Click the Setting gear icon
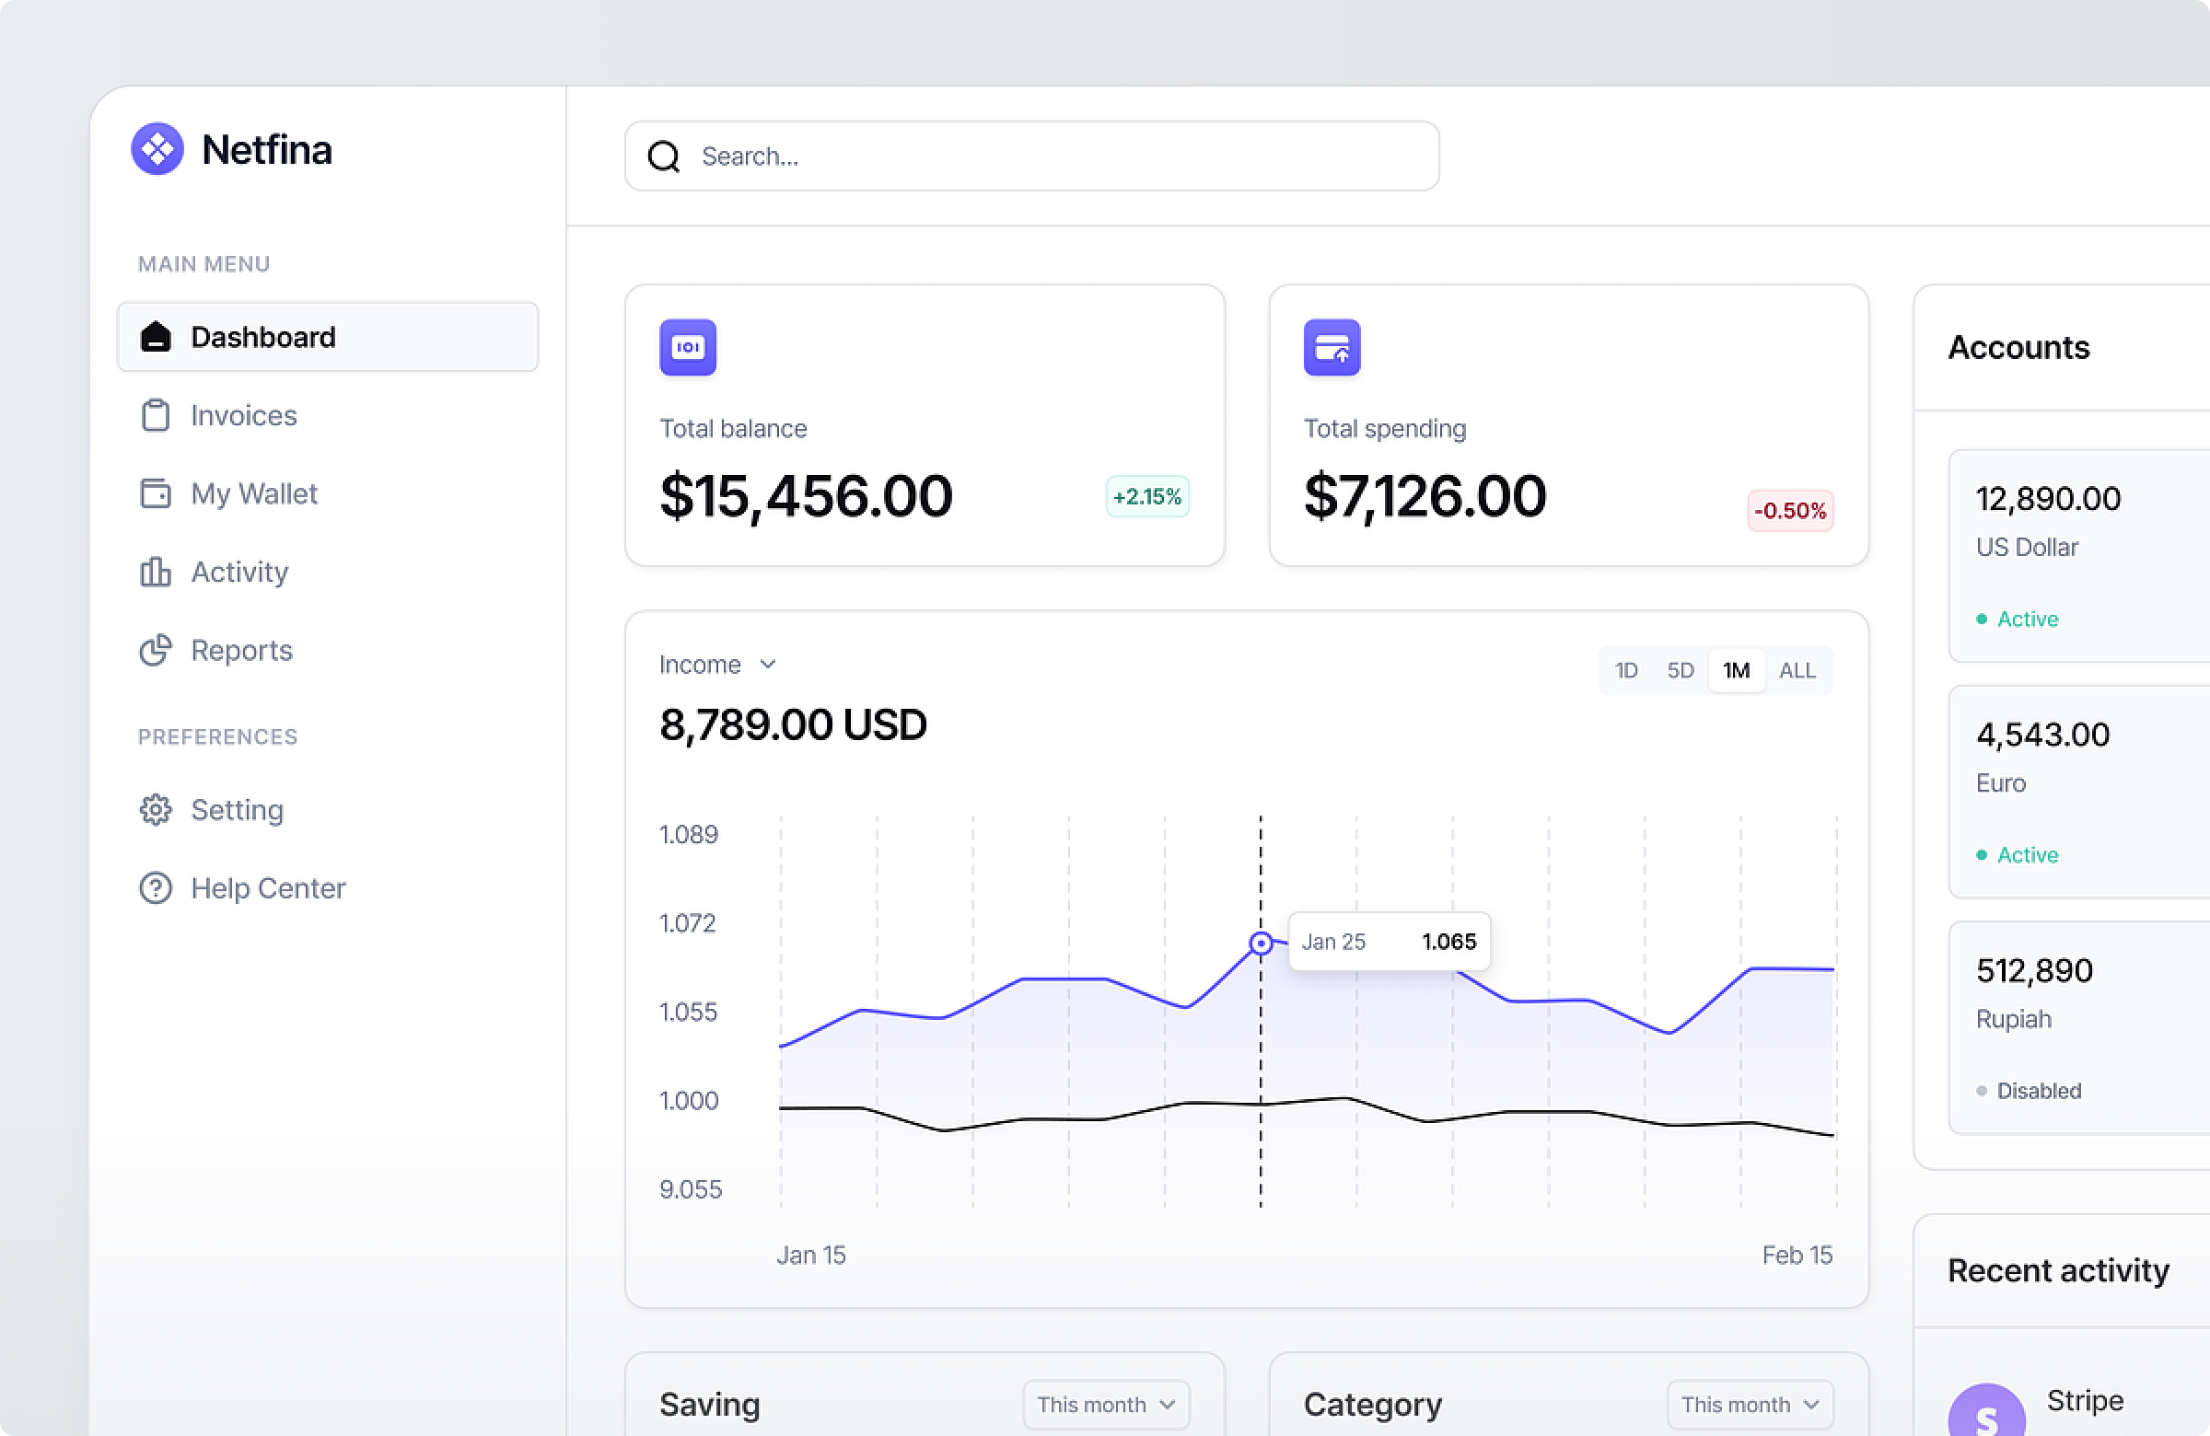 tap(155, 809)
